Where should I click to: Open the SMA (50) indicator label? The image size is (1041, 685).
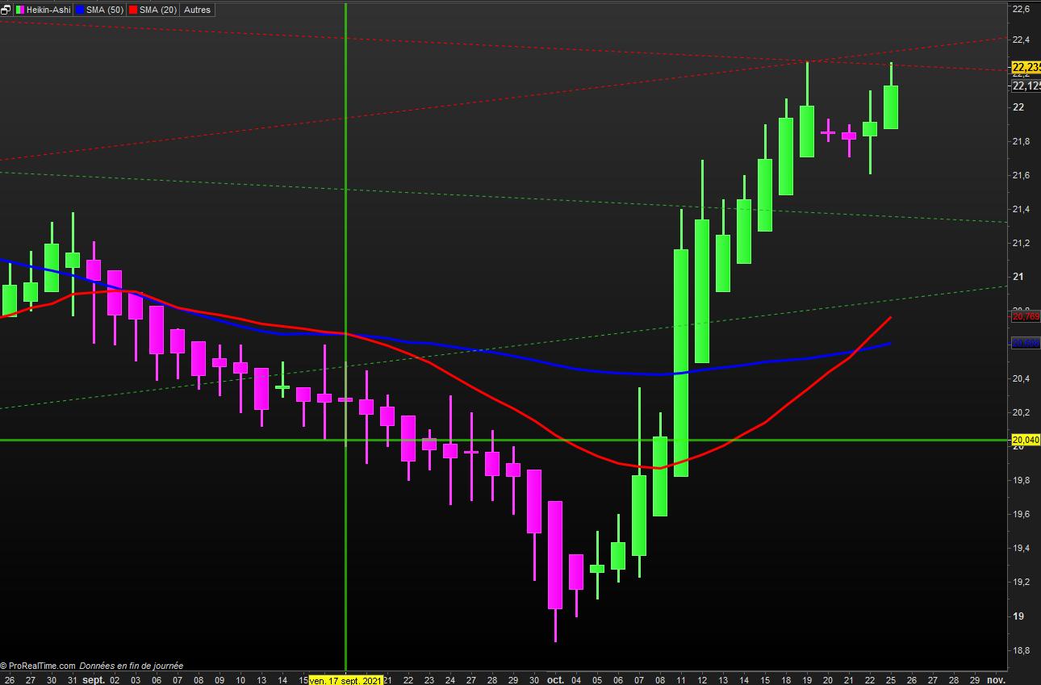coord(104,10)
